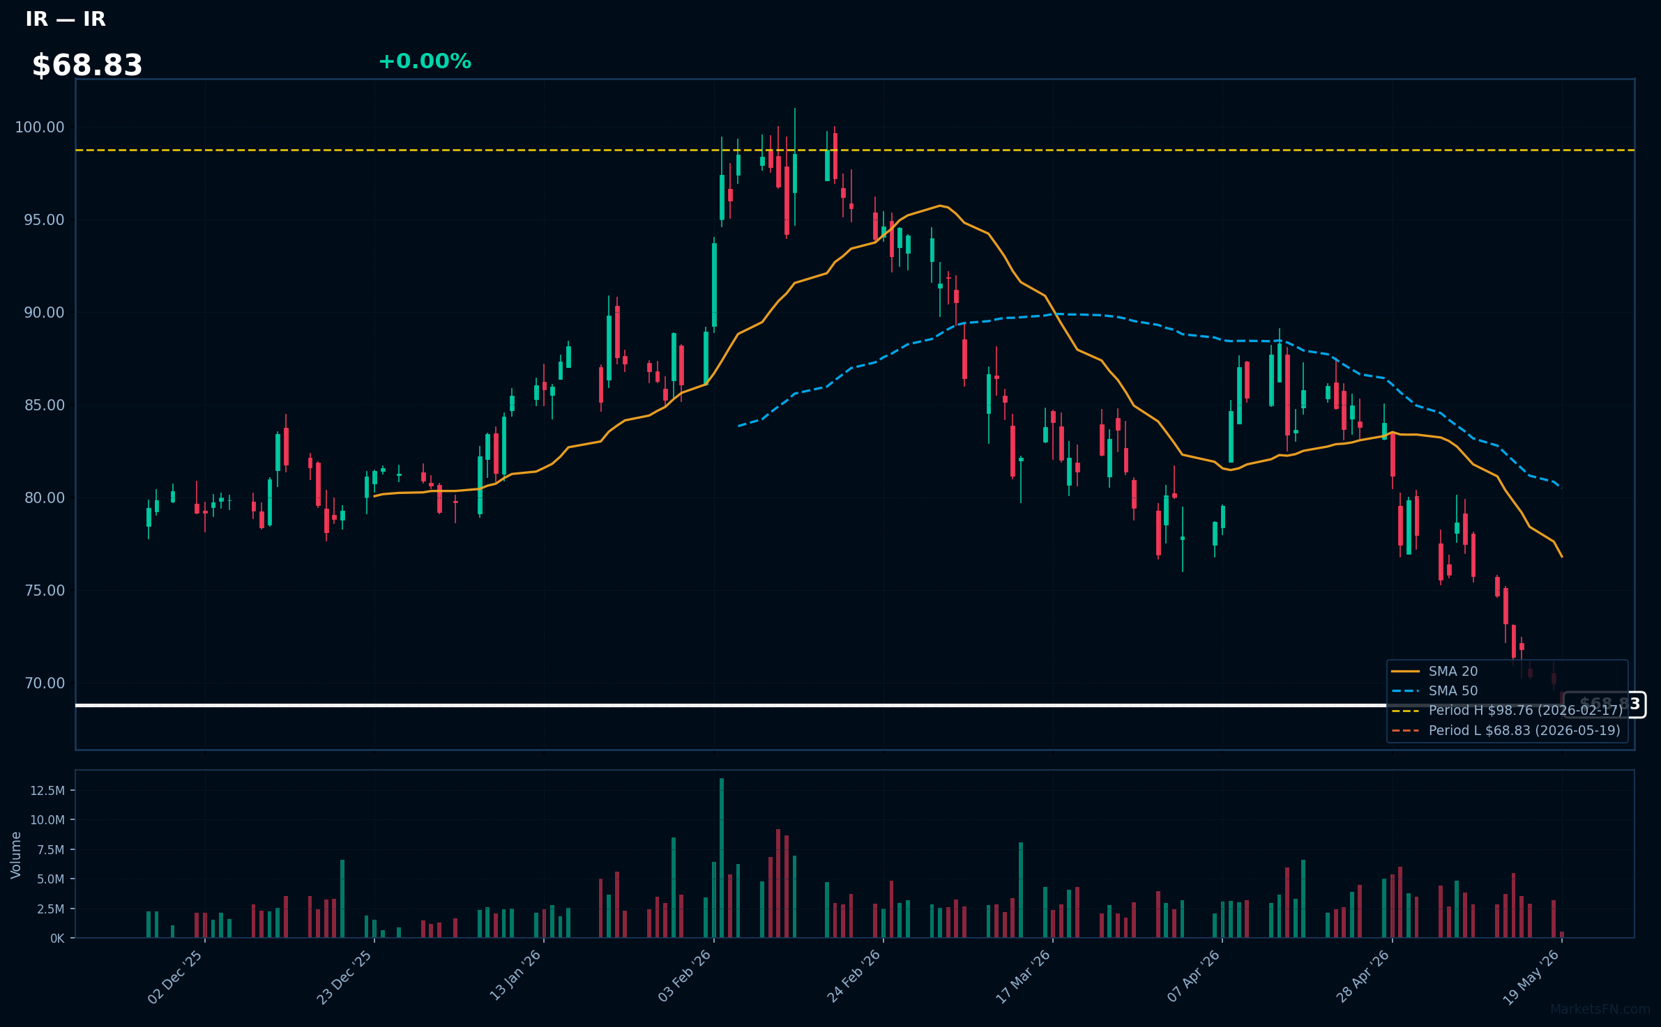The width and height of the screenshot is (1661, 1027).
Task: Click the 100.00 price axis label
Action: pyautogui.click(x=40, y=127)
